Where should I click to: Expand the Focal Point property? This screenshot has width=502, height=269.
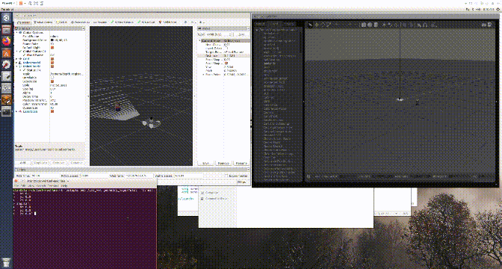tap(203, 74)
